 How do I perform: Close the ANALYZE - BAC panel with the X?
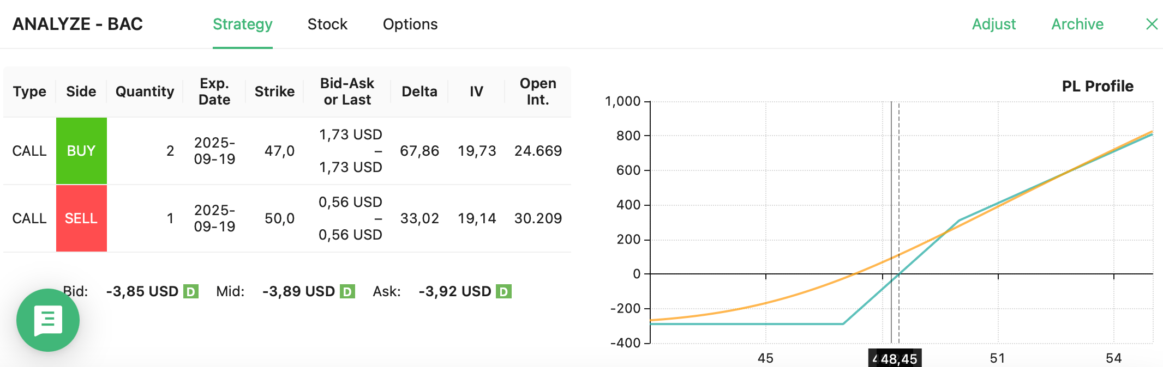point(1152,24)
